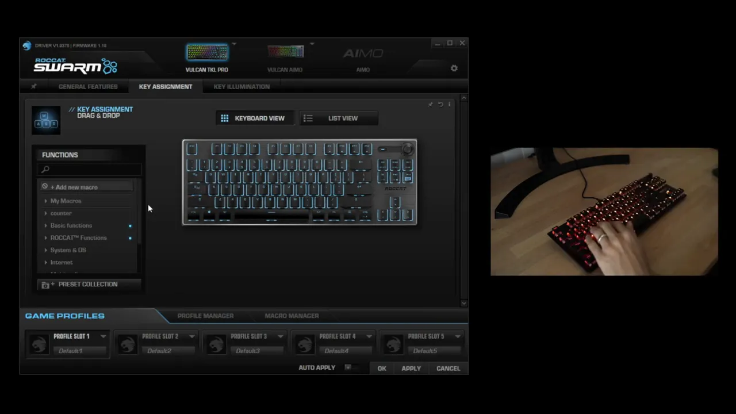Select the Vulcan TKL Pro keyboard thumbnail
The width and height of the screenshot is (736, 414).
[207, 52]
